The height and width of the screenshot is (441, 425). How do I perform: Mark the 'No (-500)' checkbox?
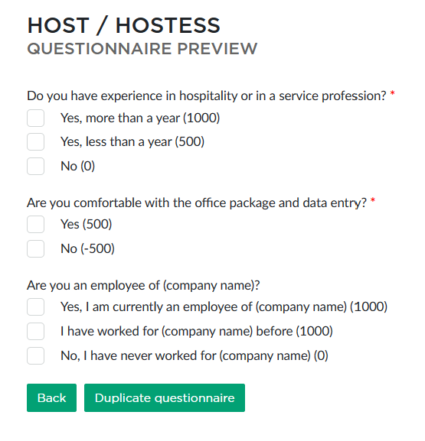click(x=35, y=249)
